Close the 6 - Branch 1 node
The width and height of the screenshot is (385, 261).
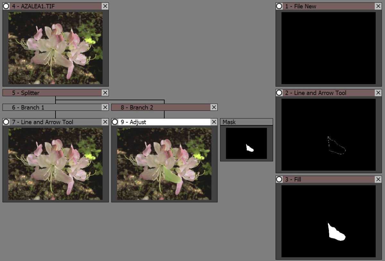pos(105,108)
